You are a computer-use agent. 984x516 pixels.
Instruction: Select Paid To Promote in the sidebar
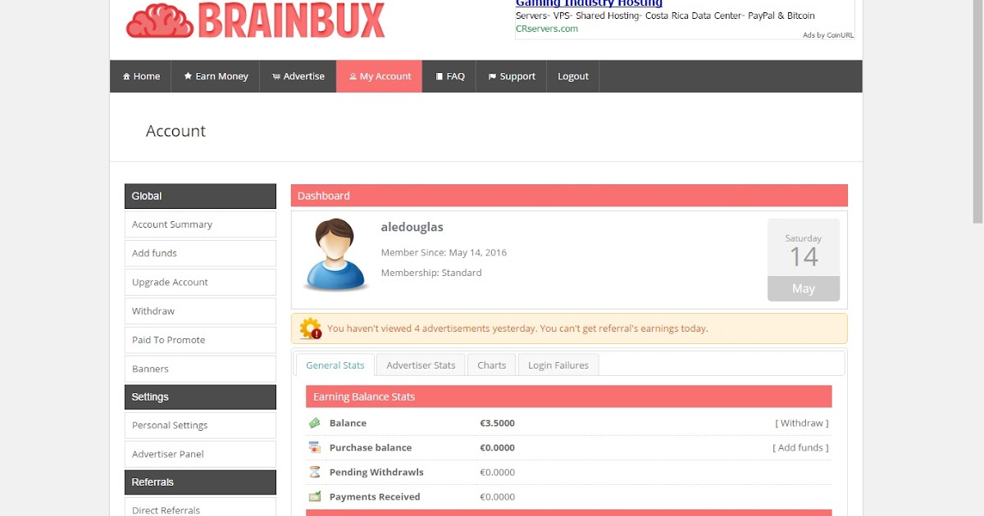click(x=168, y=339)
